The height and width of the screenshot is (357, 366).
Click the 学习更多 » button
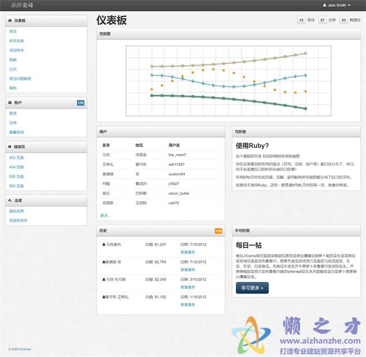pos(252,288)
